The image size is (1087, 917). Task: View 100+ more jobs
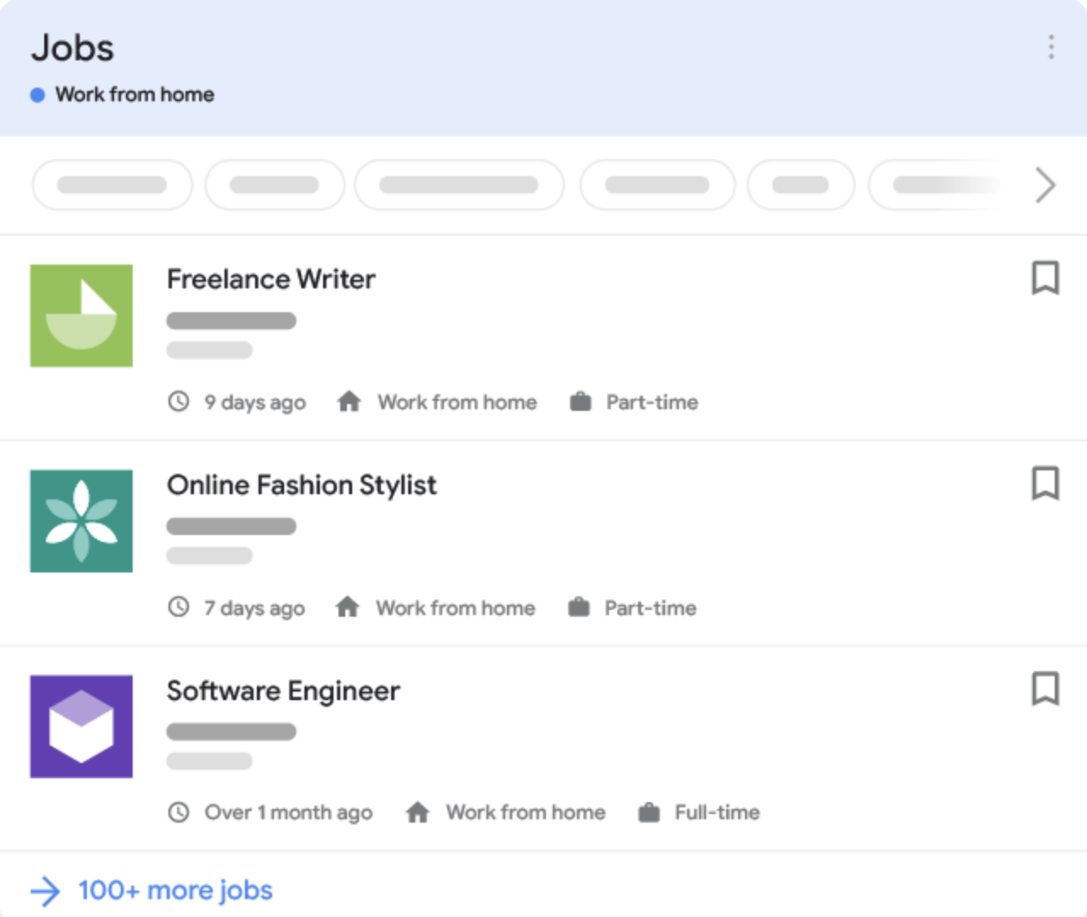174,890
